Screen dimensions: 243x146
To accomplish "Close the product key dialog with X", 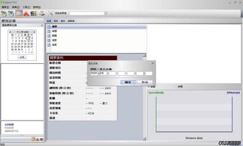I will [x=153, y=63].
